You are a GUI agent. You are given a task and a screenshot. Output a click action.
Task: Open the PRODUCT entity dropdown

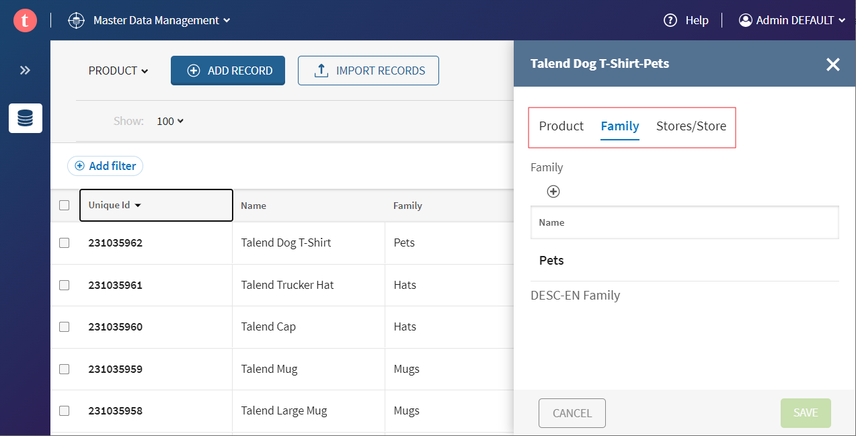coord(118,71)
